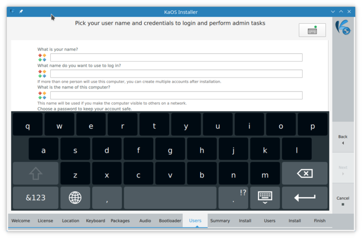The image size is (362, 238).
Task: Focus the 'What is your name?' field
Action: tap(176, 57)
